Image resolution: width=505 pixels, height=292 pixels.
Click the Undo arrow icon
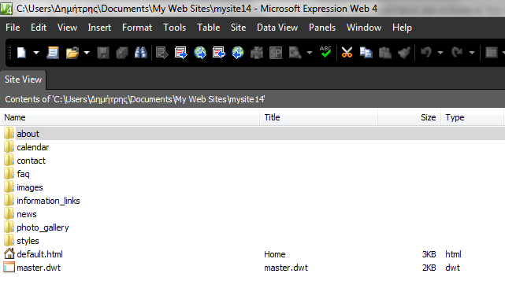(x=426, y=52)
